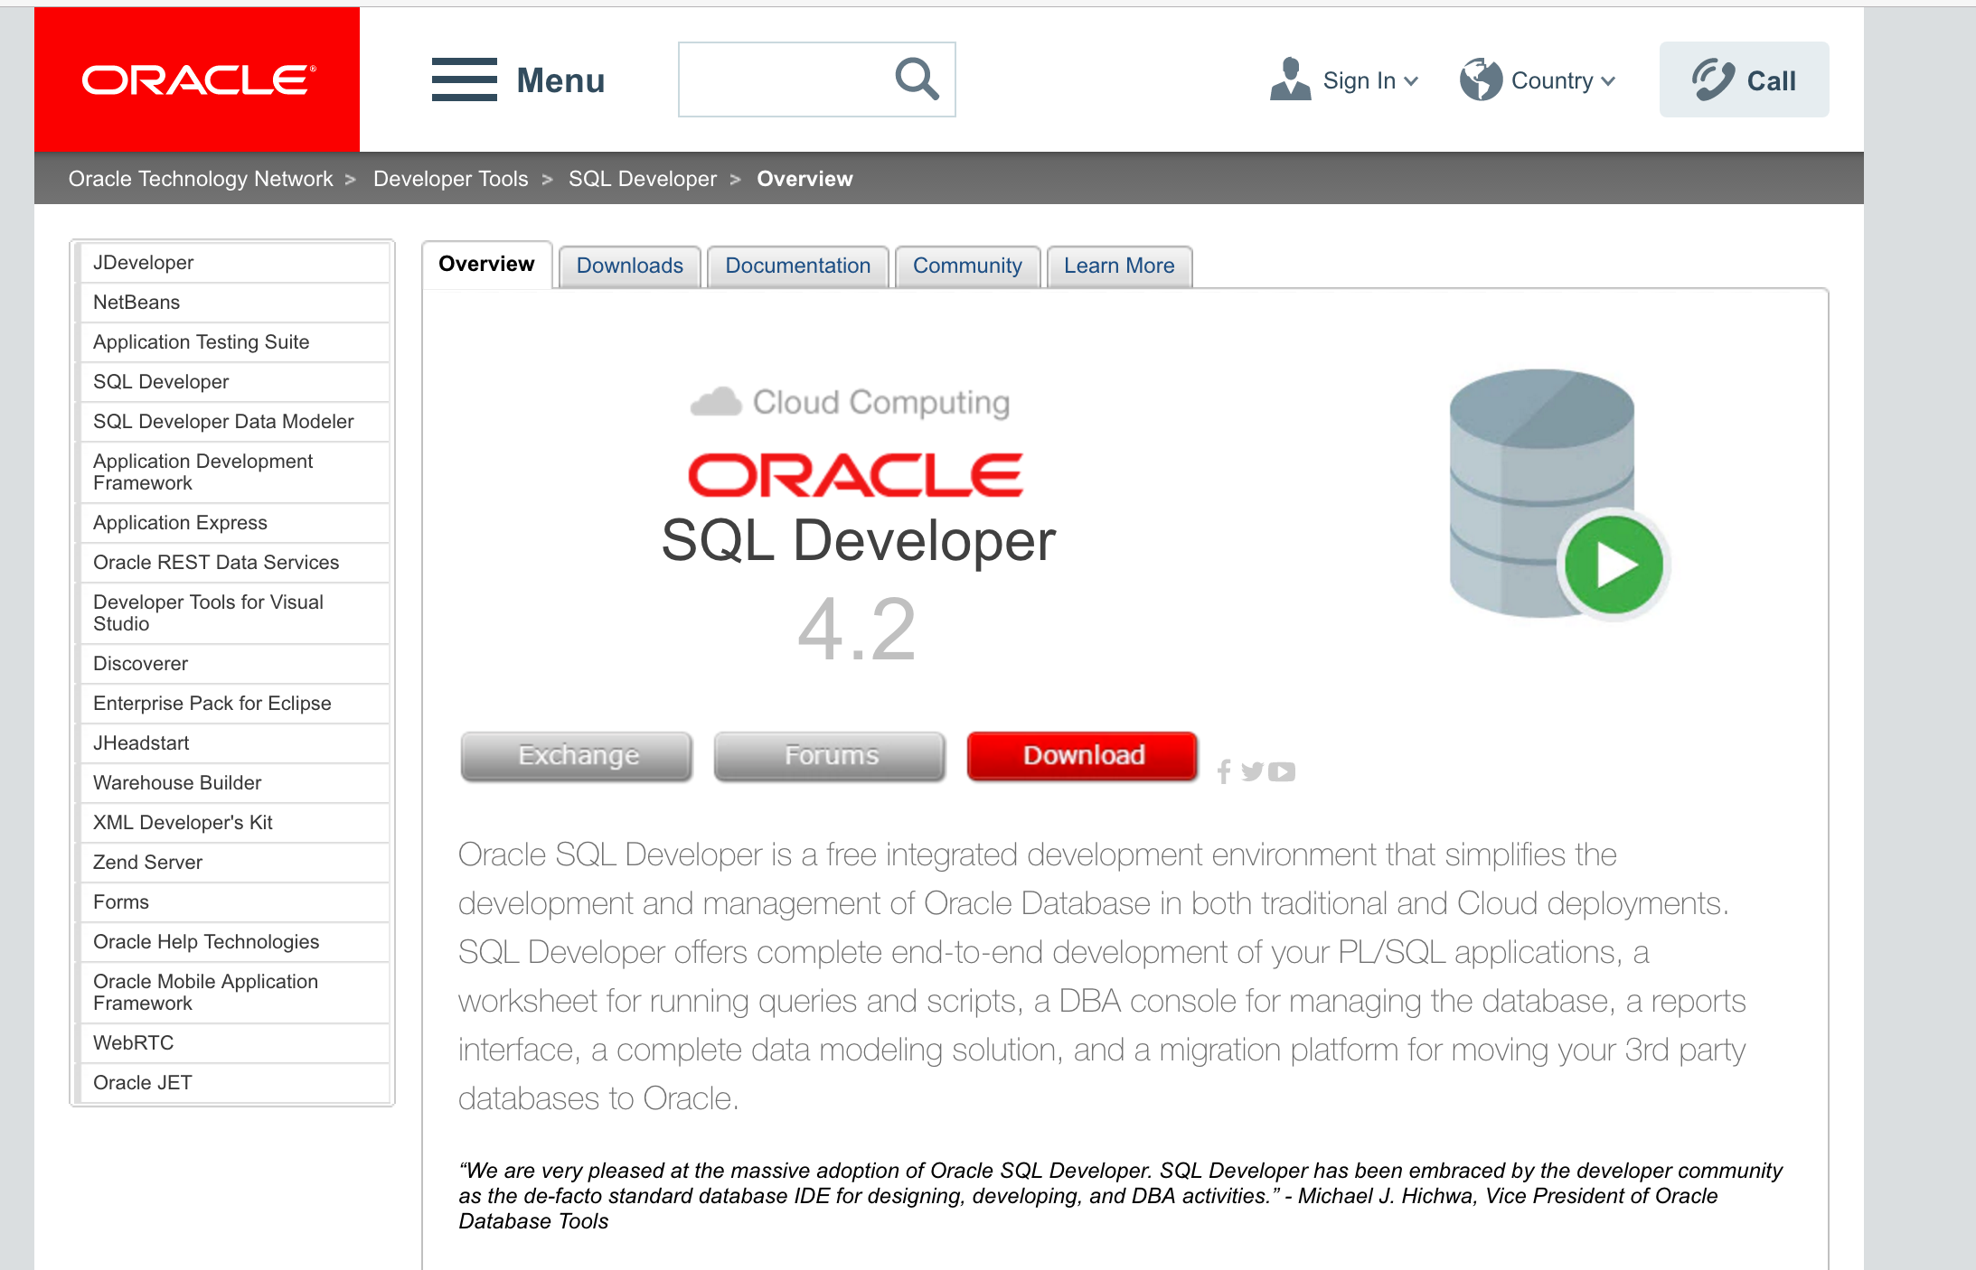This screenshot has height=1270, width=1976.
Task: Play the SQL Developer overview video
Action: click(x=1612, y=565)
